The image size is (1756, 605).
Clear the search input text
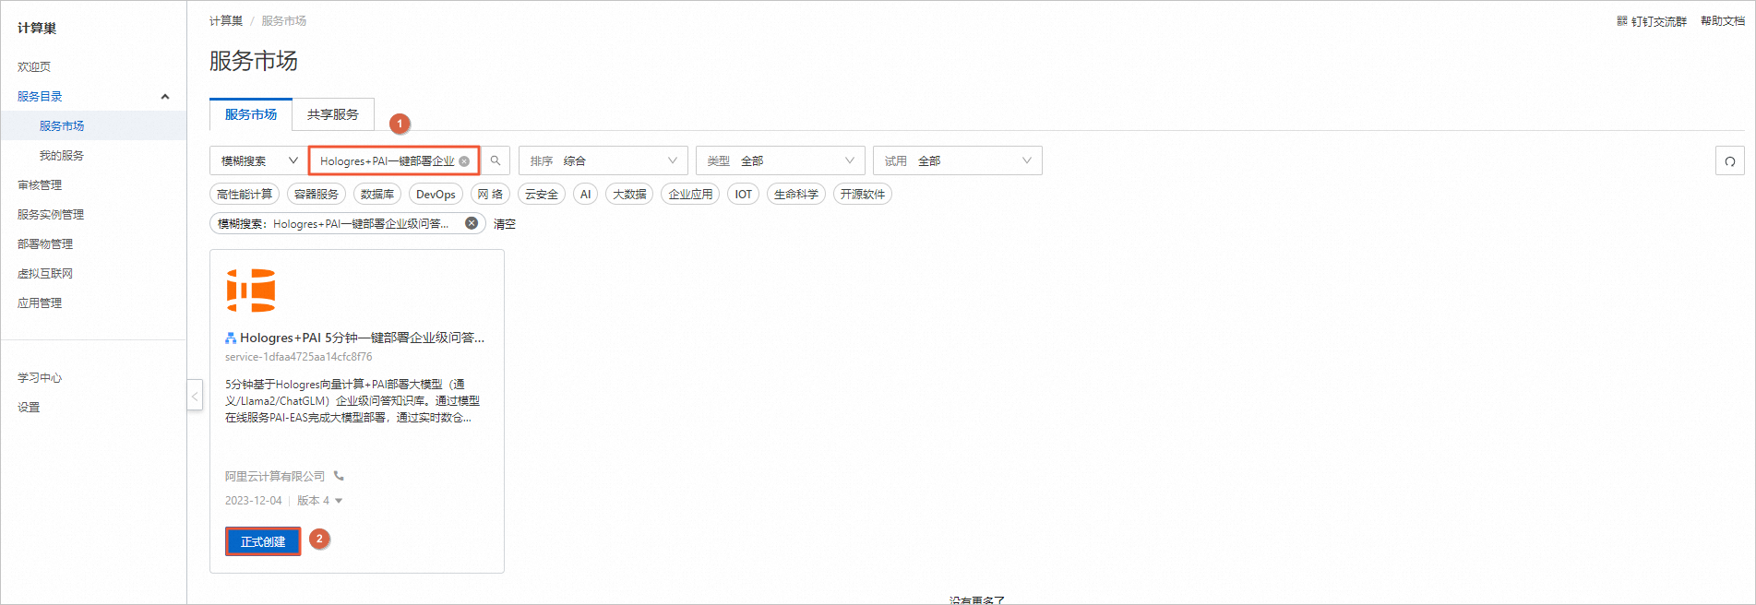464,161
